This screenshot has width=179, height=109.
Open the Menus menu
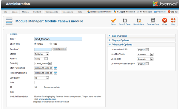25,12
